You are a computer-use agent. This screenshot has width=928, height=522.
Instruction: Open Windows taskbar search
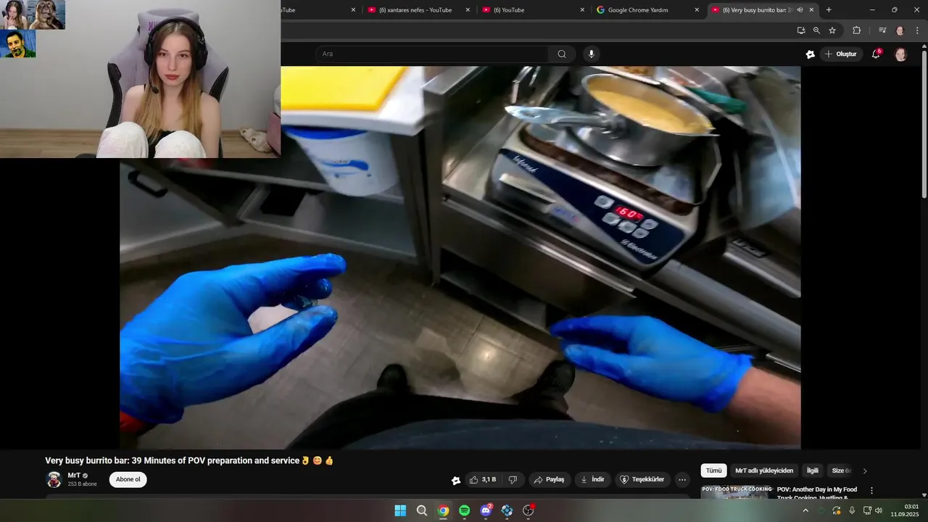pyautogui.click(x=422, y=510)
